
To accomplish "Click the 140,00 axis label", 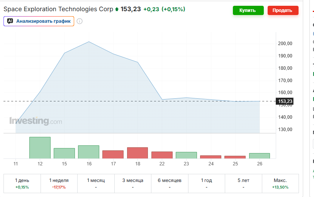I will click(x=285, y=117).
